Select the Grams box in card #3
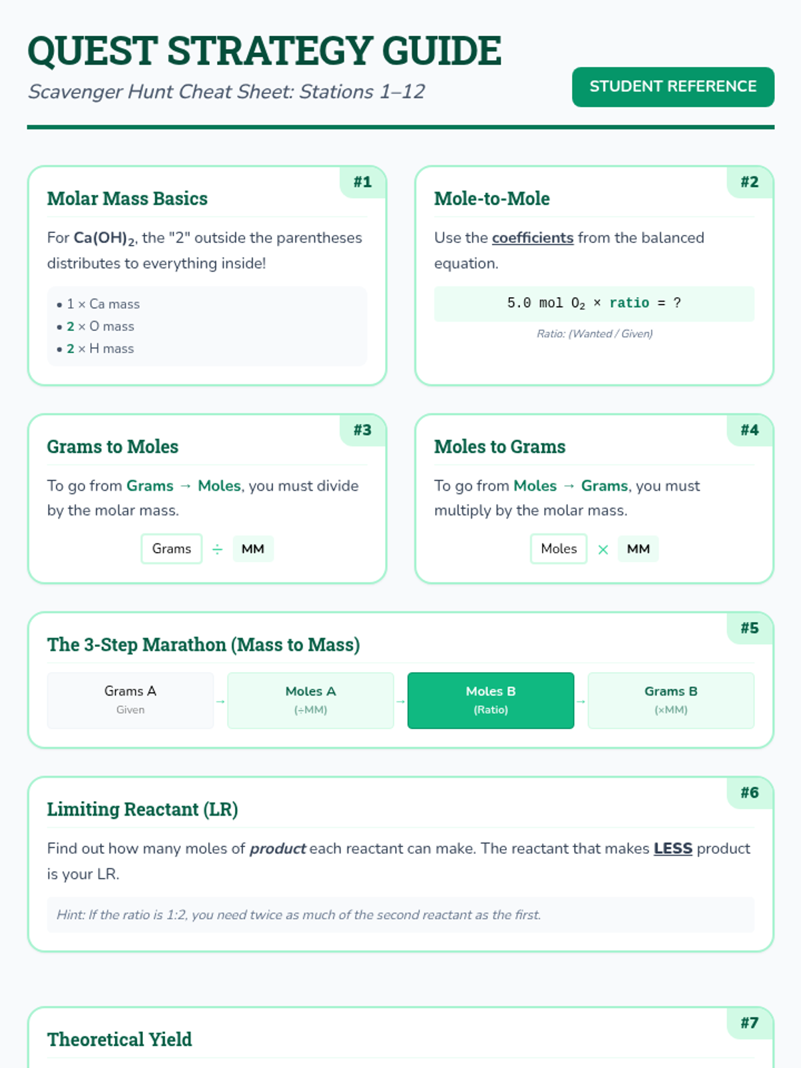The image size is (801, 1068). point(172,549)
